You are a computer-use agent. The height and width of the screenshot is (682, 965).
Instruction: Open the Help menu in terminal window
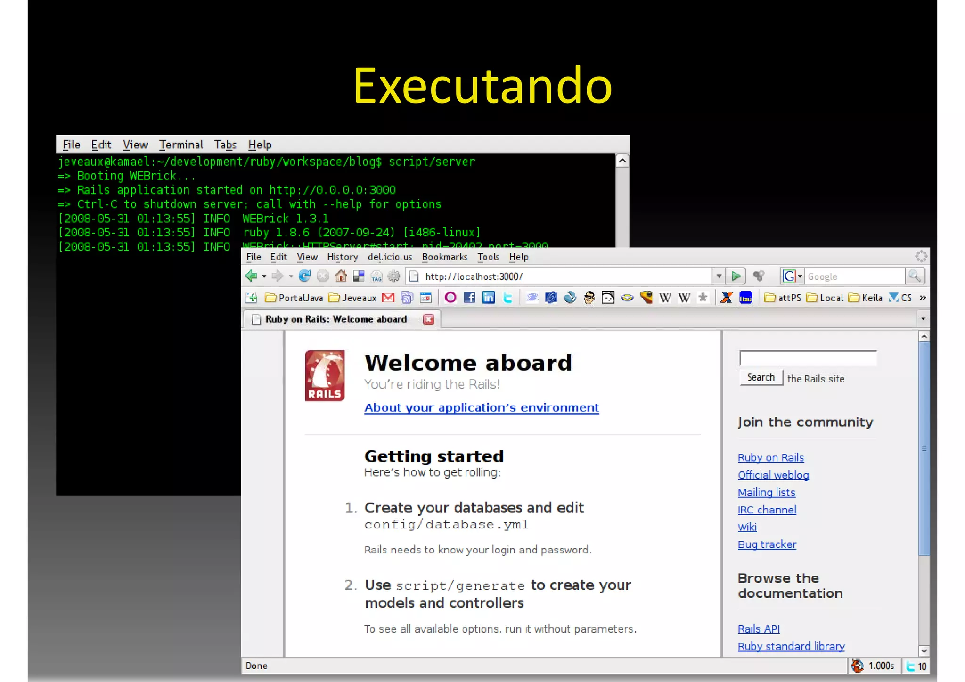pos(260,145)
